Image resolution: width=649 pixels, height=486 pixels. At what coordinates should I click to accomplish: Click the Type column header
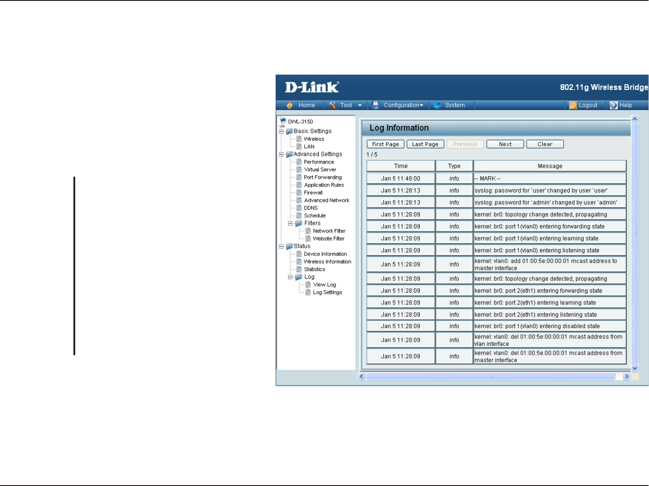click(x=454, y=166)
